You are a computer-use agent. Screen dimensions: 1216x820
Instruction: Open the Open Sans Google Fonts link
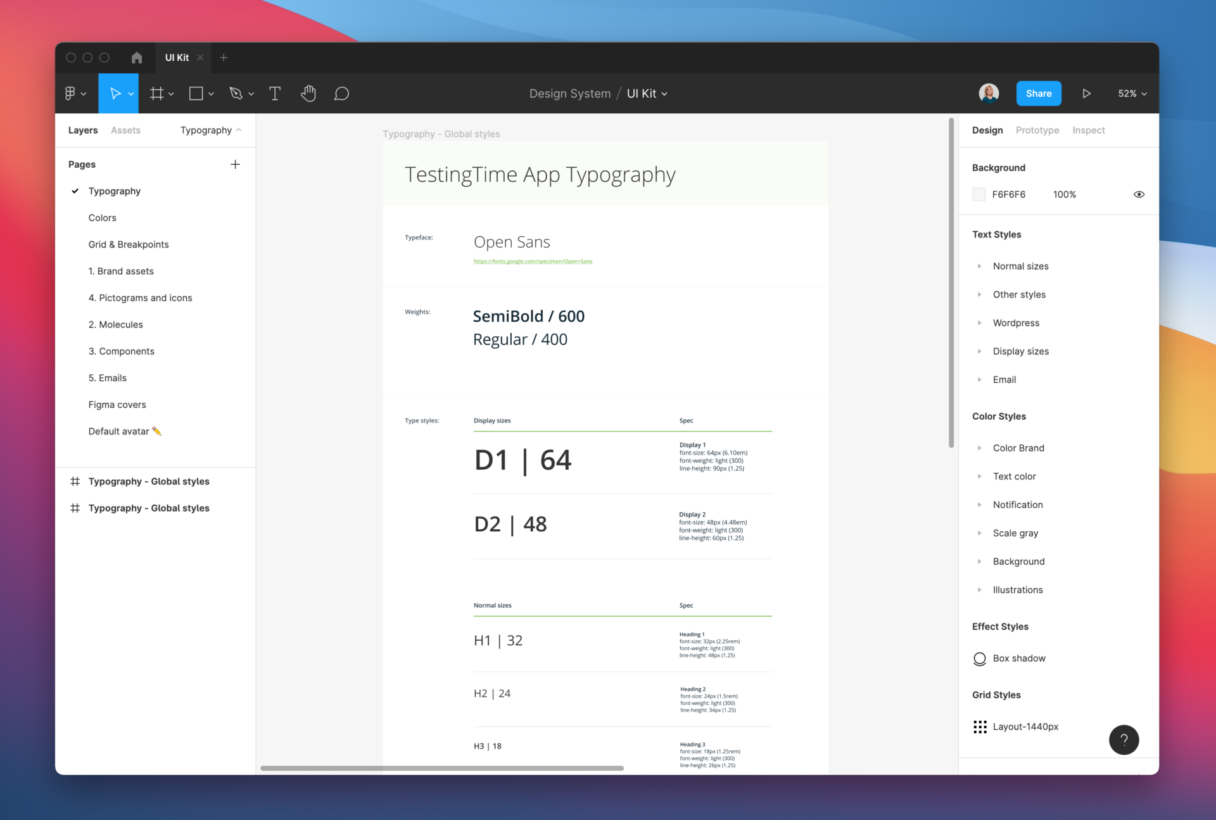point(533,261)
